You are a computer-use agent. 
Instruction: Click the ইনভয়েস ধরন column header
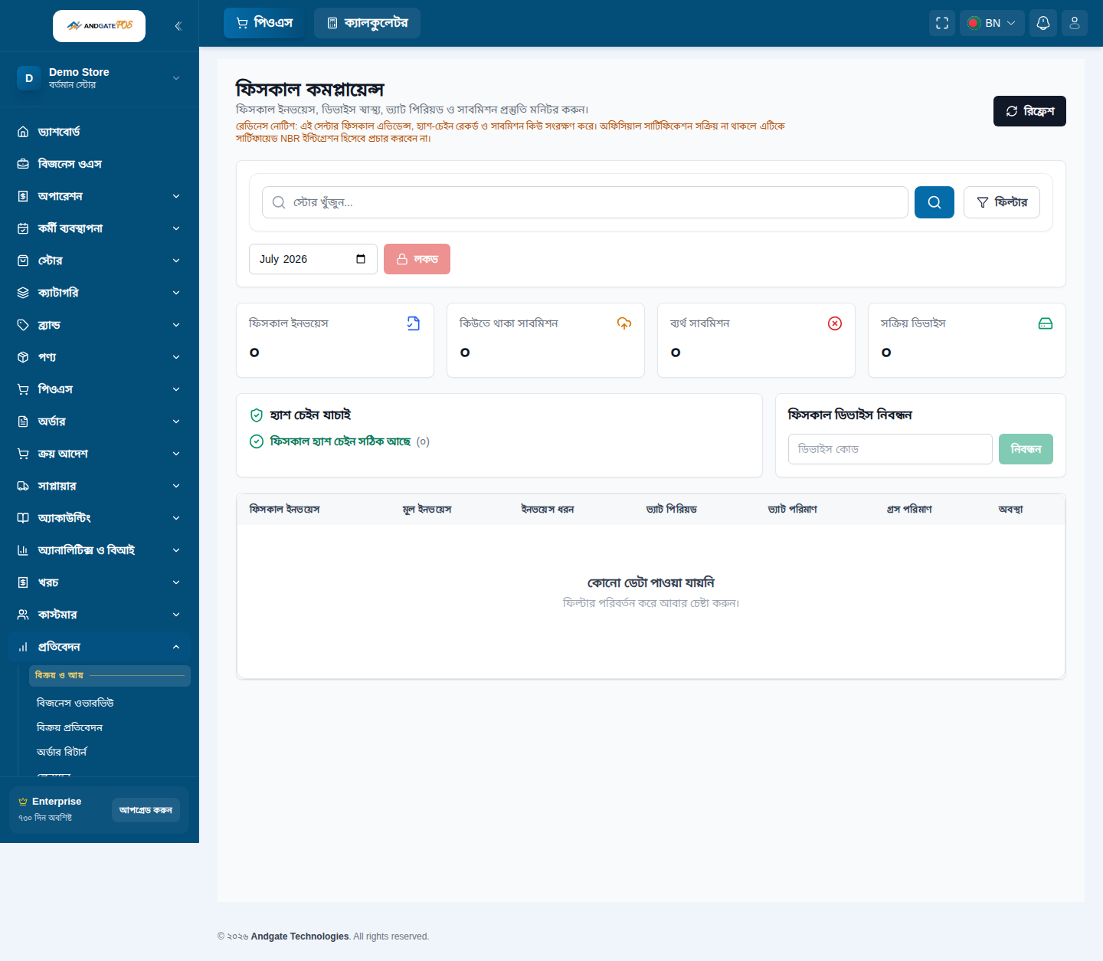coord(548,510)
